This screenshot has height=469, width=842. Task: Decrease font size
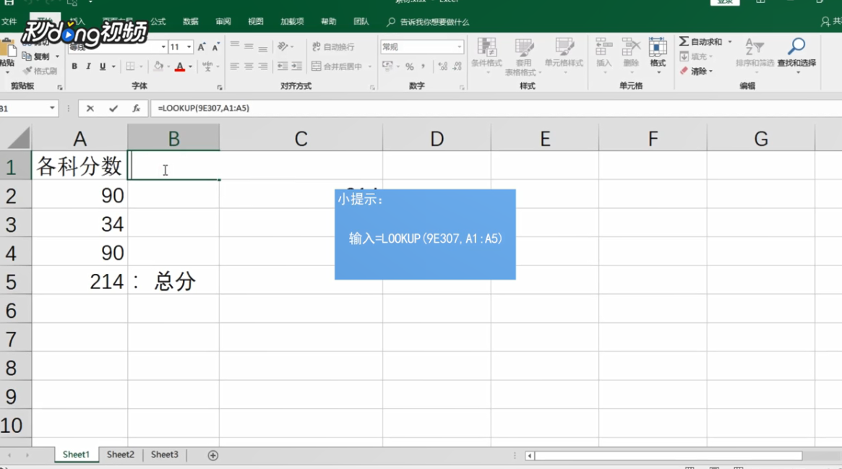(215, 47)
